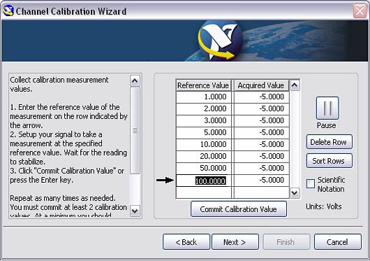Click acquired value in the 100.0000 row
The height and width of the screenshot is (261, 370).
[262, 181]
